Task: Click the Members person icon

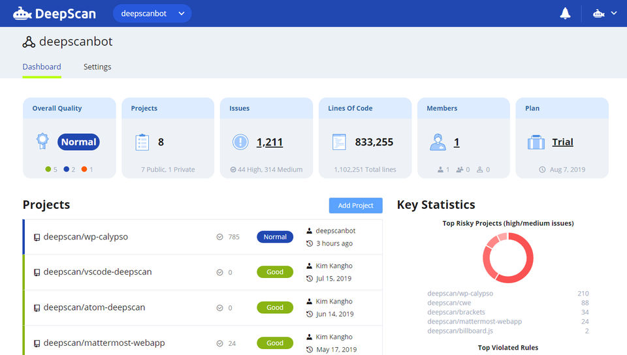Action: 438,142
